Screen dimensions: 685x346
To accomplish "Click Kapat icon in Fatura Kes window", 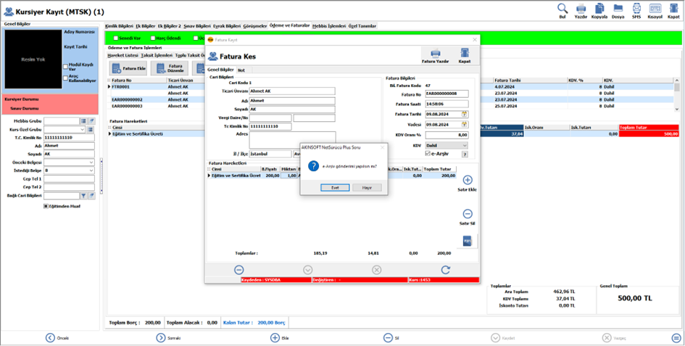I will pyautogui.click(x=465, y=54).
